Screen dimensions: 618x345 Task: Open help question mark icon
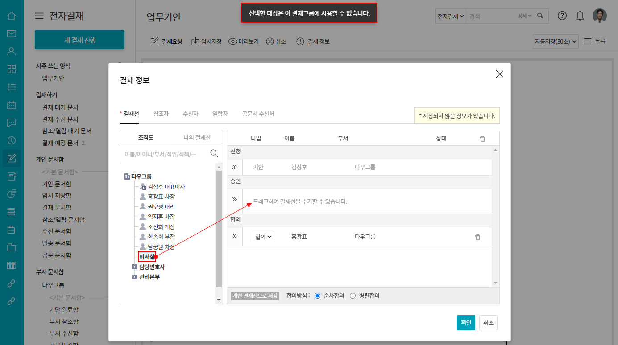[x=562, y=16]
